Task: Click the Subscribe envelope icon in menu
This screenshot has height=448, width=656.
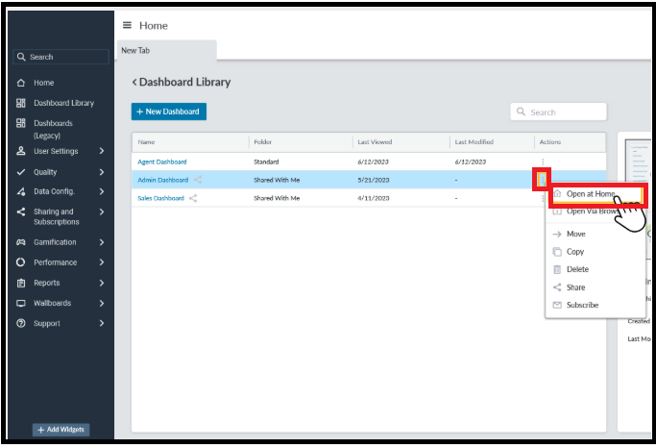Action: [x=557, y=305]
